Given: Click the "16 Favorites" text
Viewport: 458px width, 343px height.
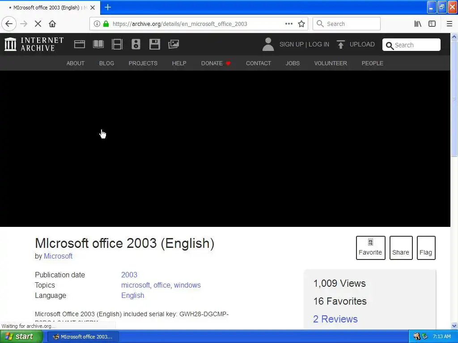Looking at the screenshot, I should [x=340, y=301].
